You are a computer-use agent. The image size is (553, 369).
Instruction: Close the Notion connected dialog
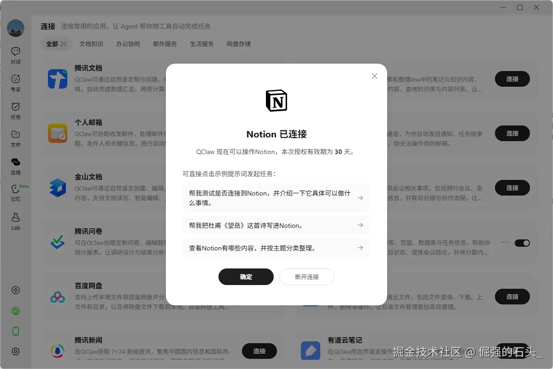pos(375,76)
